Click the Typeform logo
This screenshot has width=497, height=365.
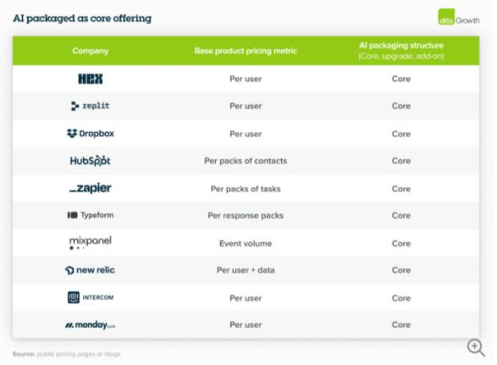point(91,215)
